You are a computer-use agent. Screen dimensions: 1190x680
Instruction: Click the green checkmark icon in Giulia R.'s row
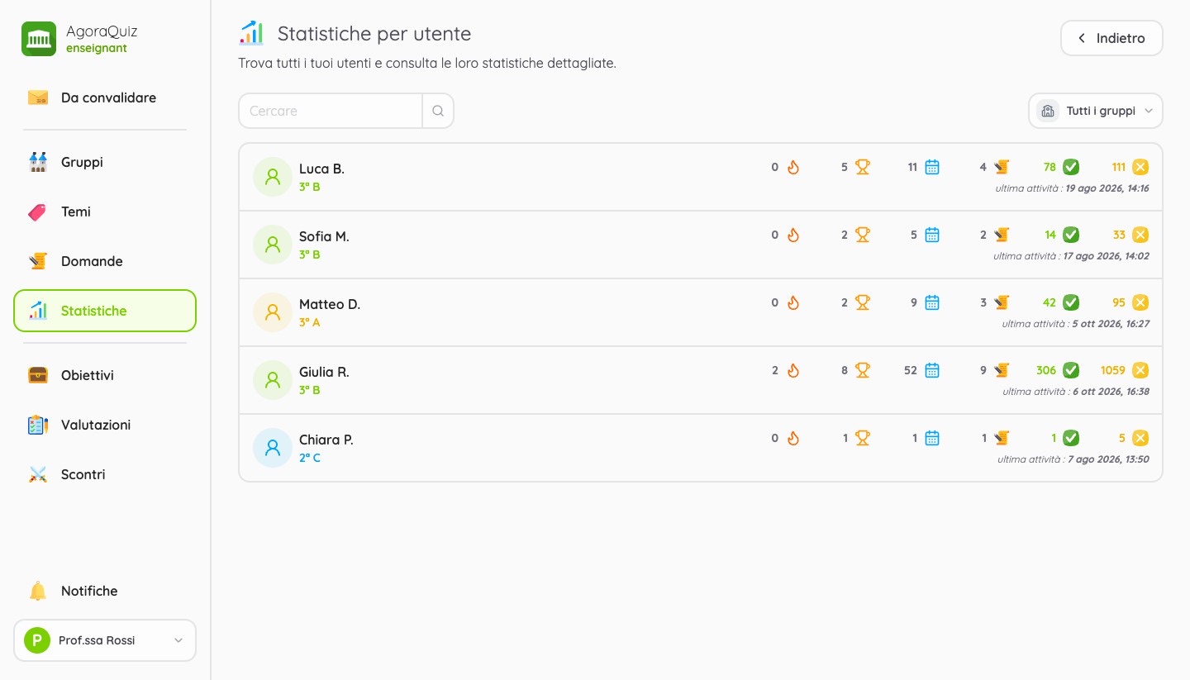coord(1071,370)
